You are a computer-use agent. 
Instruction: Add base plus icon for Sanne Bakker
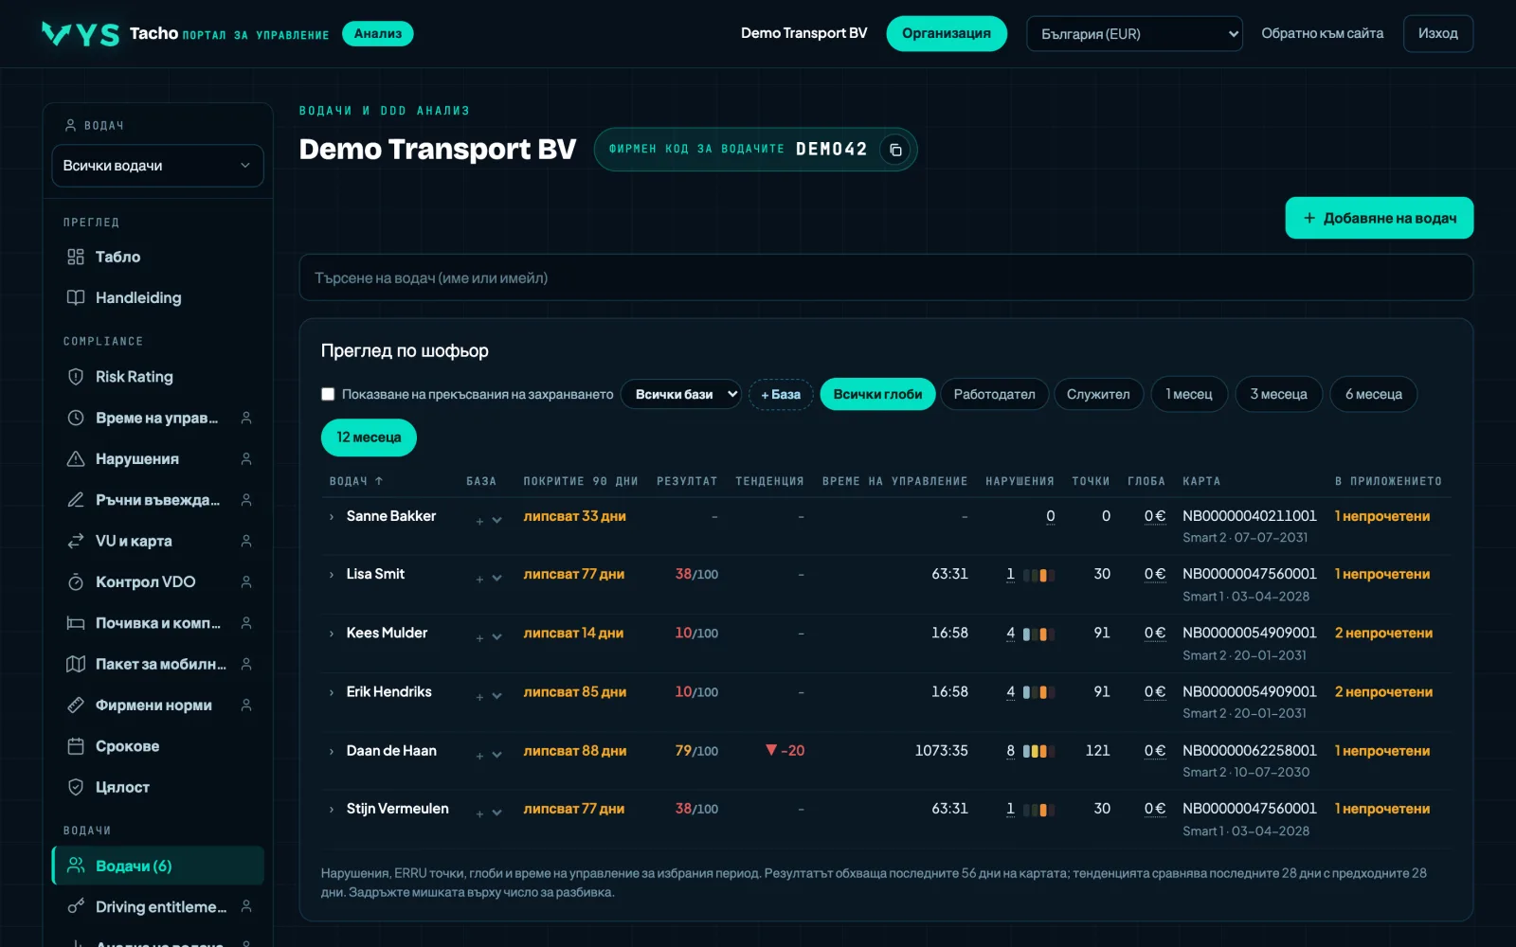(479, 521)
